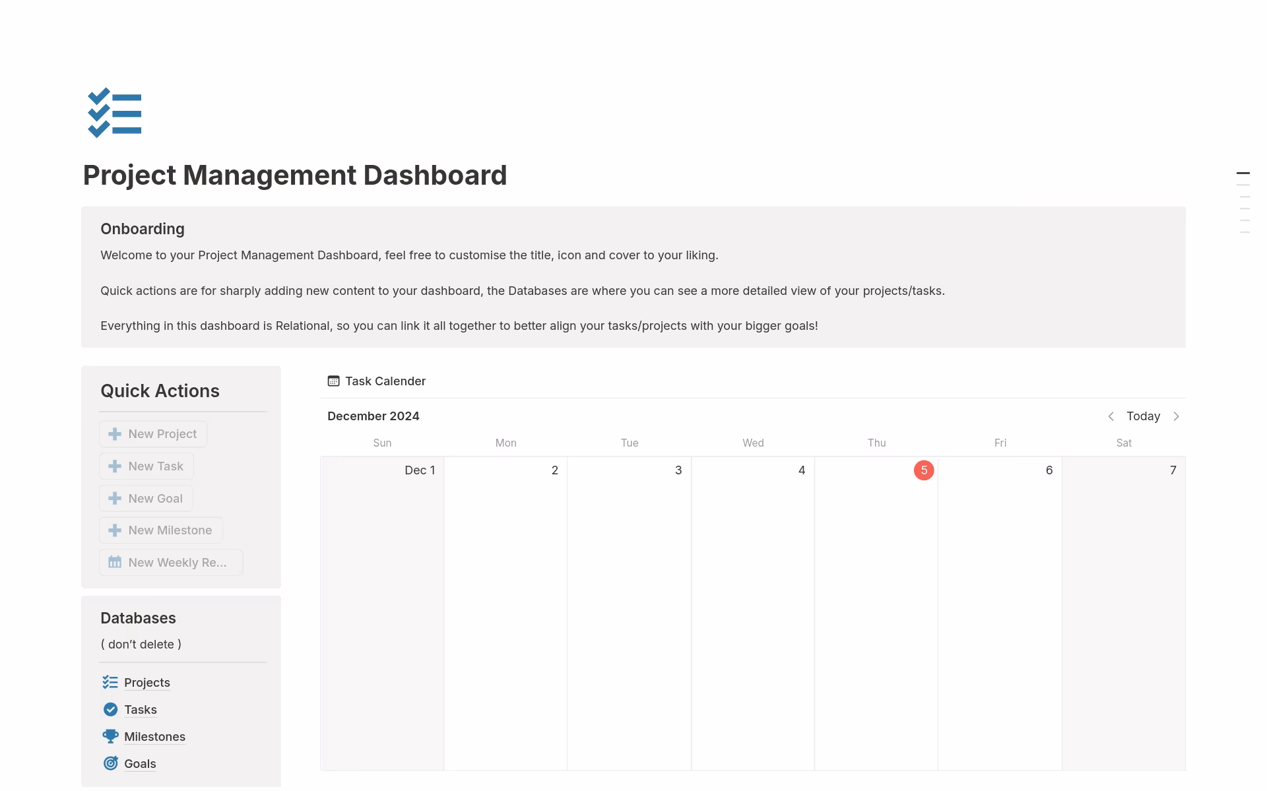Click the calendar icon on New Weekly Review

(x=115, y=562)
